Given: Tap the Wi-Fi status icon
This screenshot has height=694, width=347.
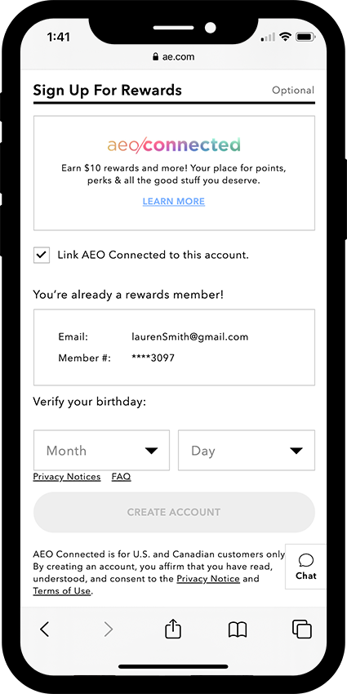Looking at the screenshot, I should [x=286, y=38].
